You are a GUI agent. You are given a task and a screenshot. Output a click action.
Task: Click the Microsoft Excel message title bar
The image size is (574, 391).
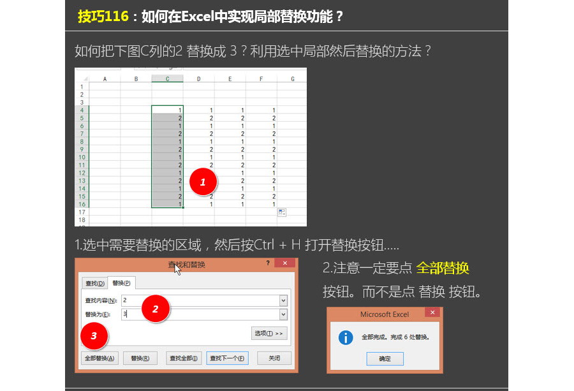(x=385, y=314)
